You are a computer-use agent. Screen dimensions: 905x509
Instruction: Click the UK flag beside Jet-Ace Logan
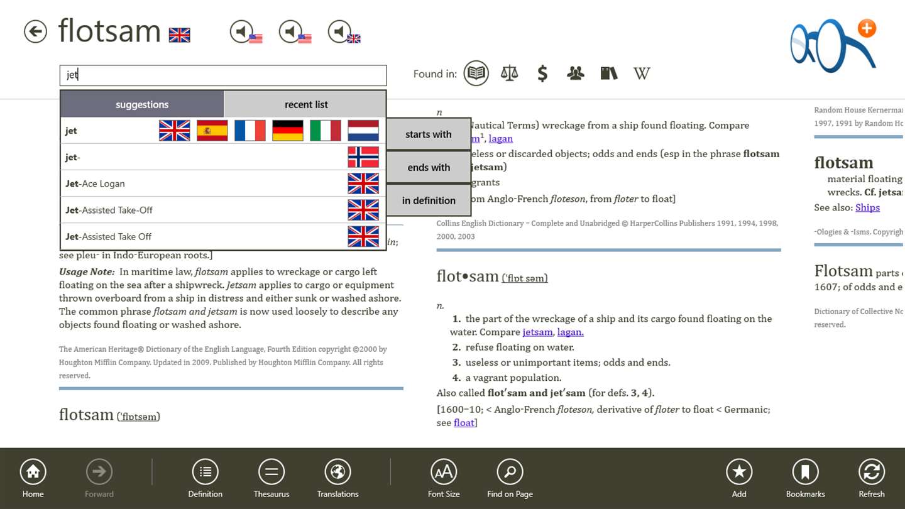363,183
